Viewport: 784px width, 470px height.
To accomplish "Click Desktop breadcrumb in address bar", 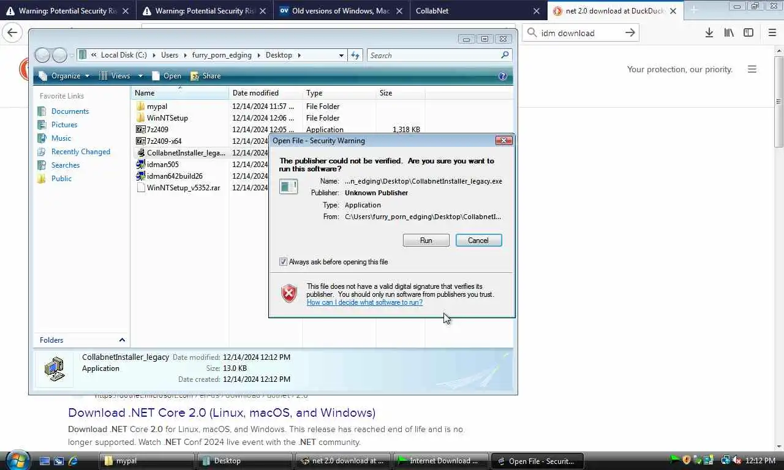I will 279,55.
